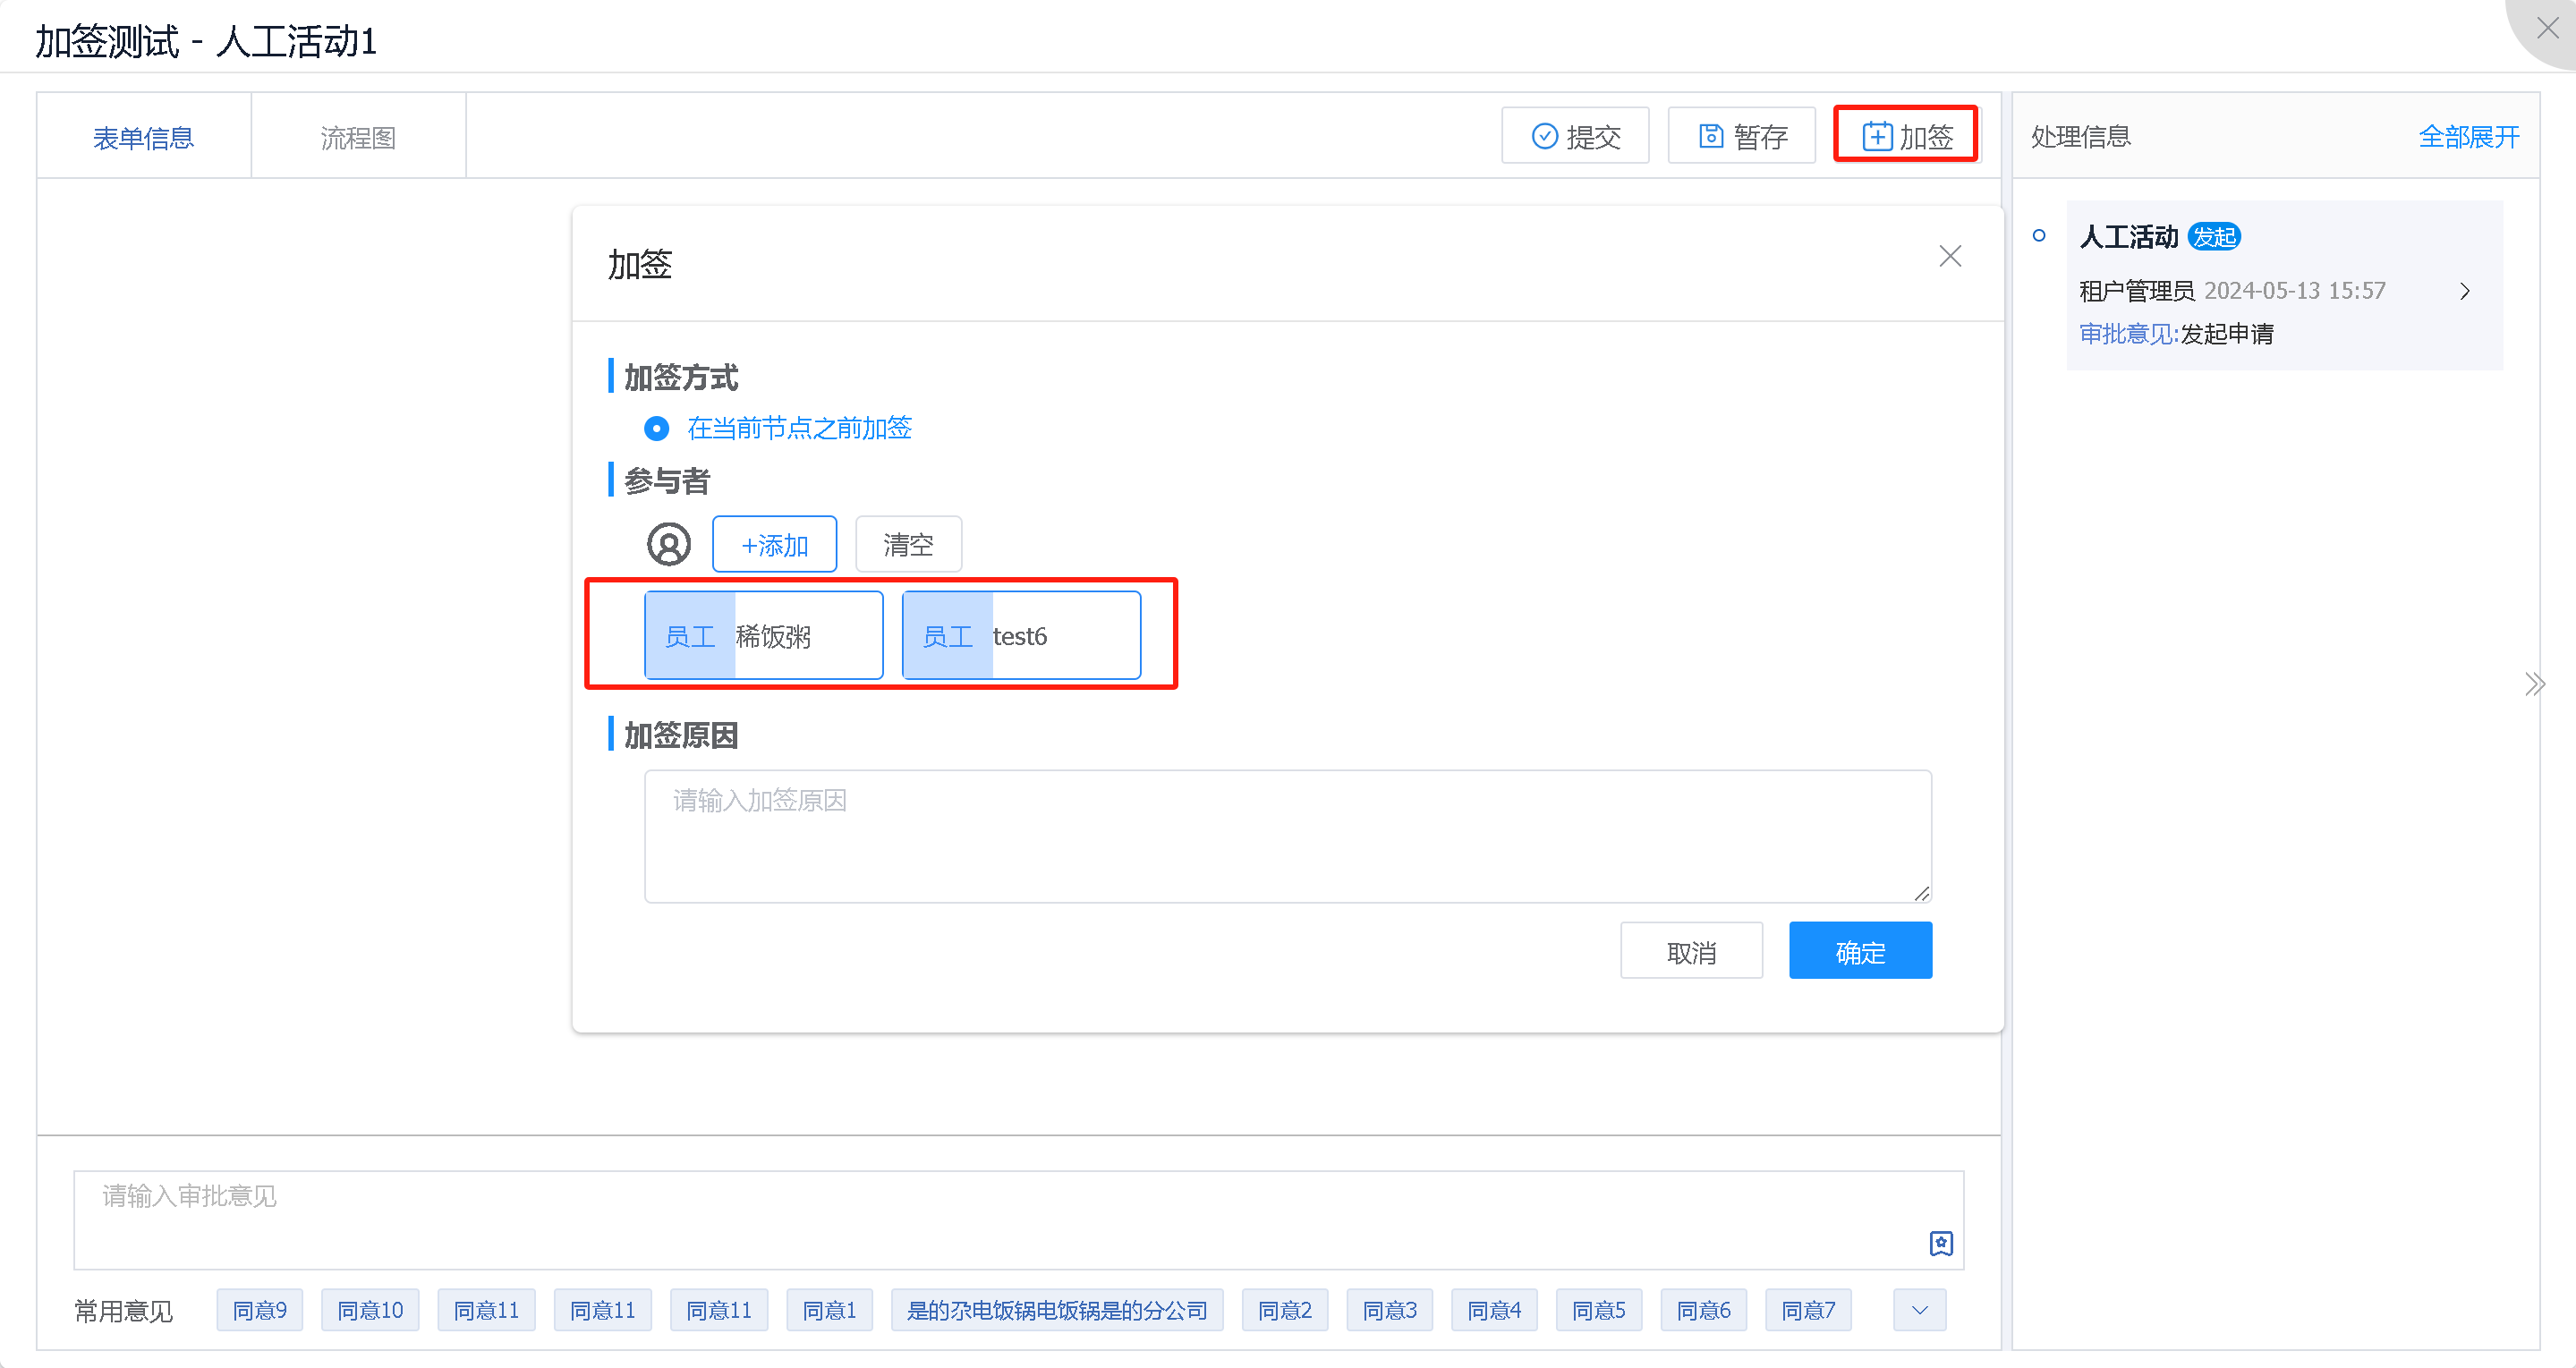Click the saved opinions bookmark icon

click(1941, 1243)
